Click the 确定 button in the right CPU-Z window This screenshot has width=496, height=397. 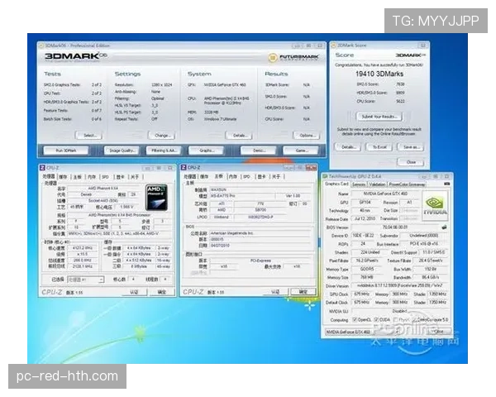(x=303, y=291)
